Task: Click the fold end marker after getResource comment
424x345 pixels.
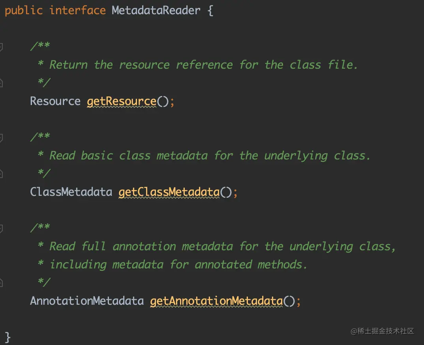Action: click(x=1, y=83)
